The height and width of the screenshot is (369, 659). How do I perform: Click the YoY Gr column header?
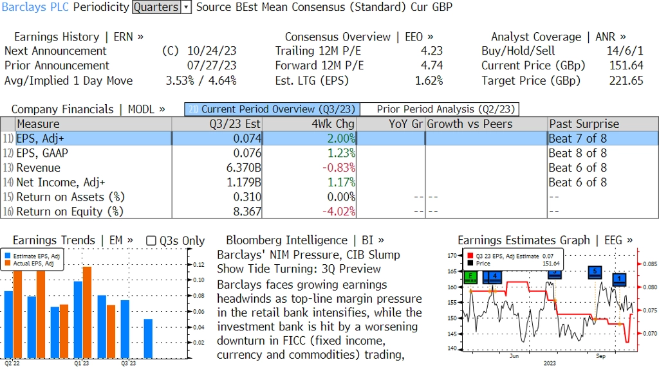pos(391,124)
